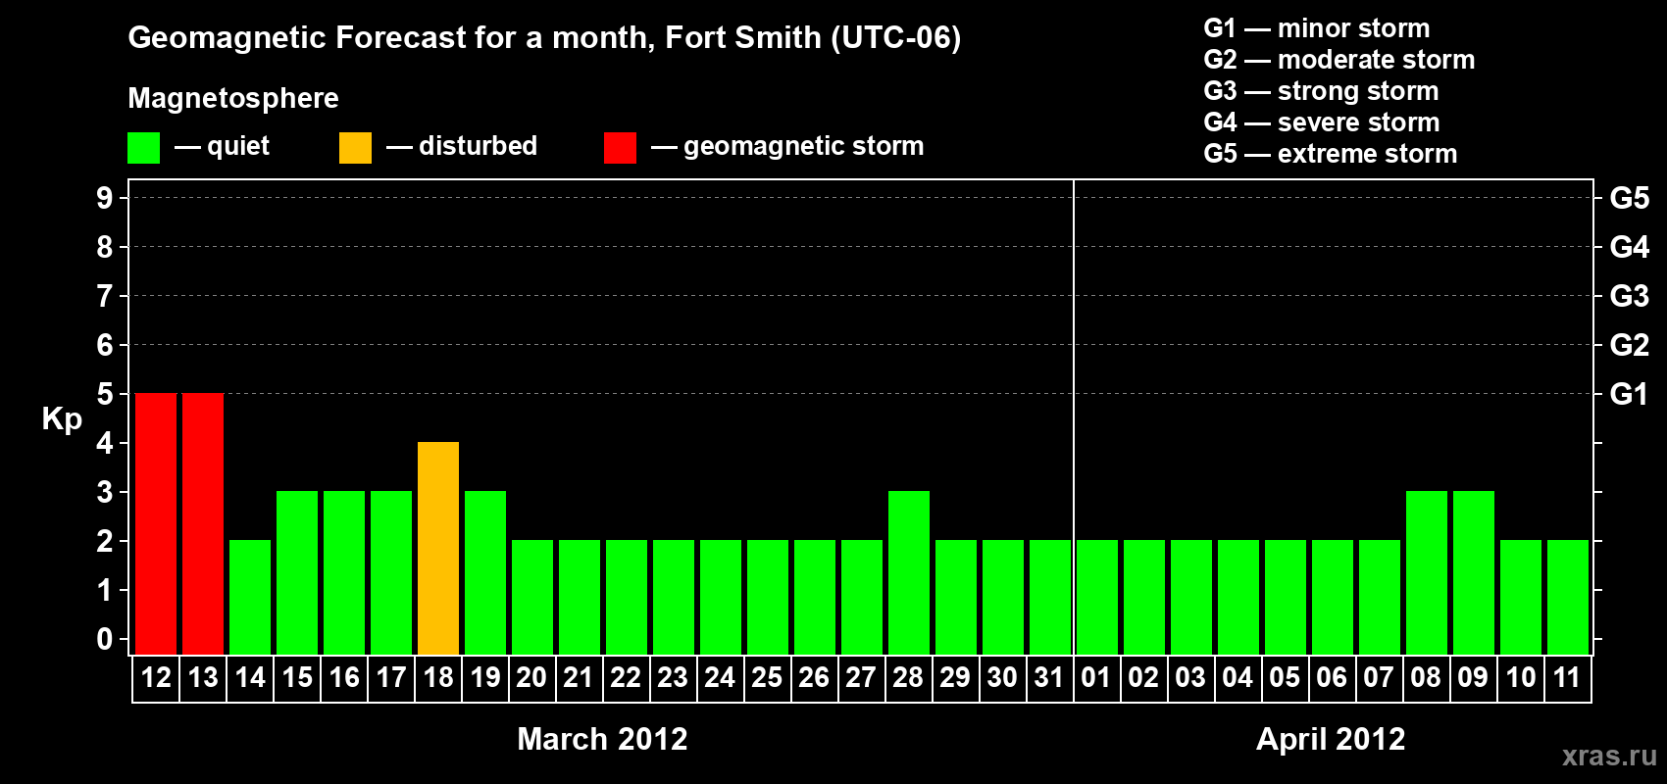Click the green bar for April 08

pos(1427,572)
